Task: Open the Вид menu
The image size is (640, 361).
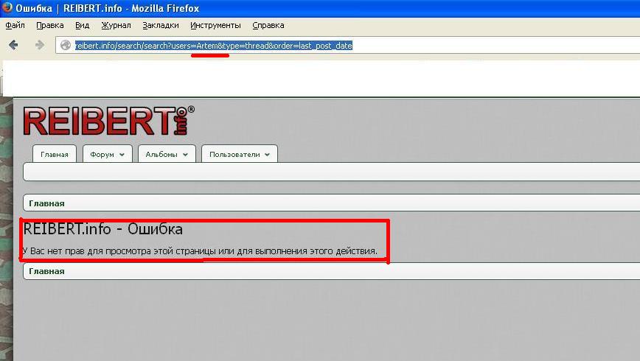Action: tap(82, 25)
